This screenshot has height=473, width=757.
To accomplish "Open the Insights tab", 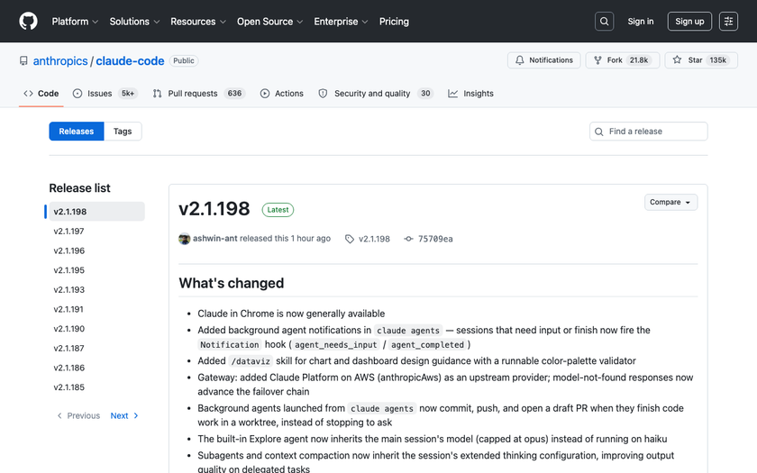I will click(470, 94).
